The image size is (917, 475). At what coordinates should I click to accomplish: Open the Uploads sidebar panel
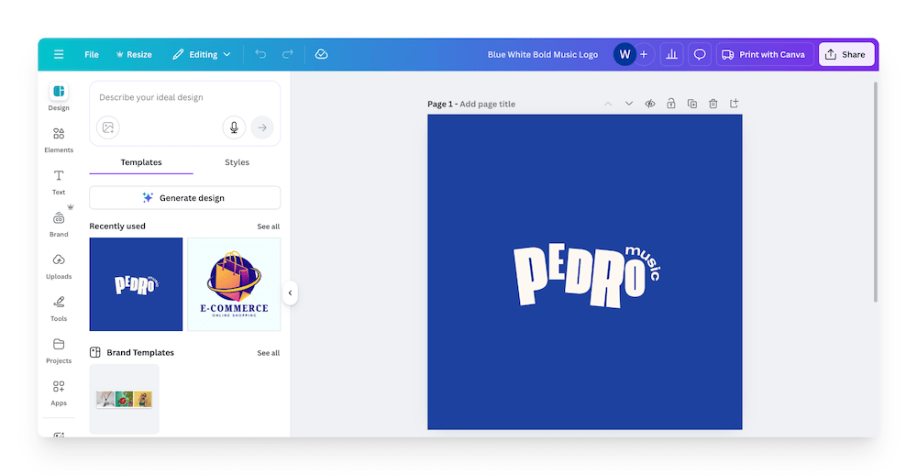coord(59,266)
